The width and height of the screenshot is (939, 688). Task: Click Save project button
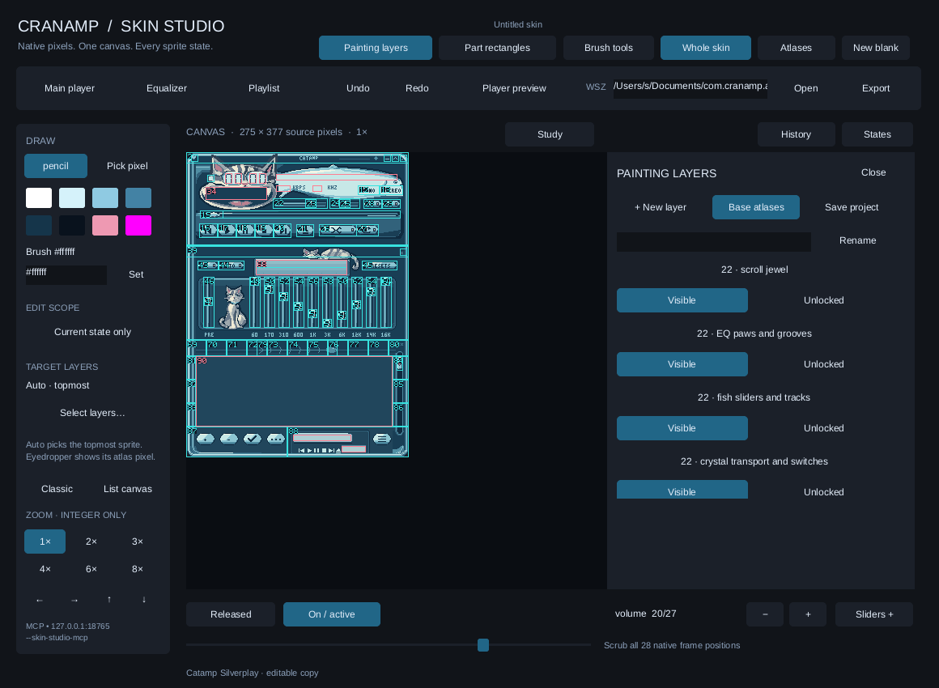(x=852, y=207)
